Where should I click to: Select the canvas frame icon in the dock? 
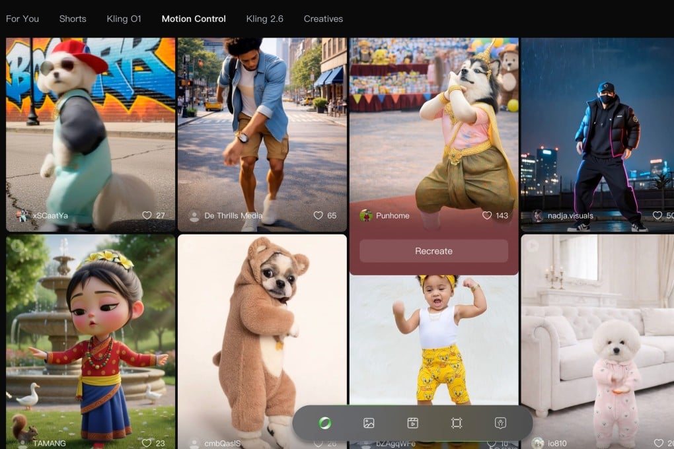pyautogui.click(x=456, y=423)
